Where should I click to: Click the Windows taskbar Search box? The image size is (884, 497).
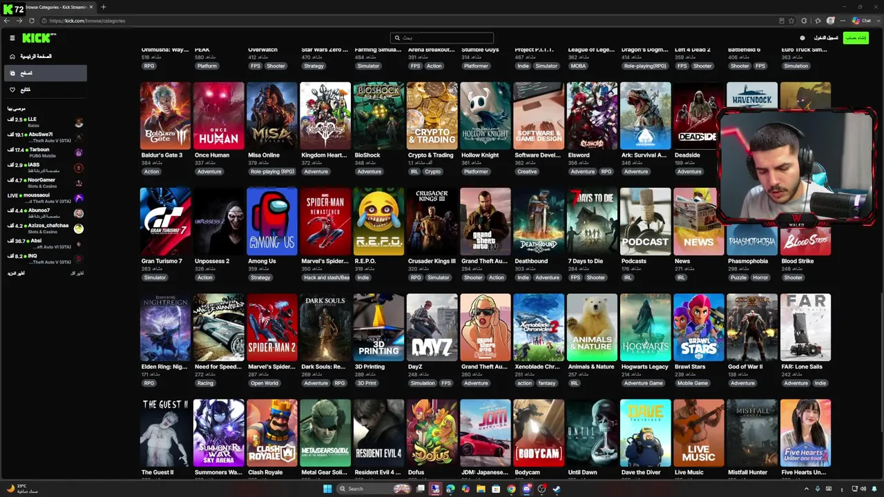[373, 489]
